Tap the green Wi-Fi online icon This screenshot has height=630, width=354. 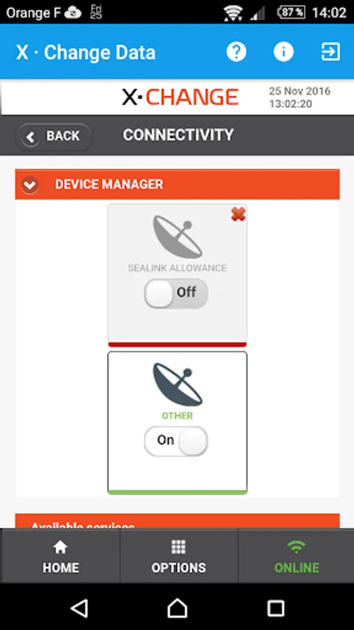[296, 547]
